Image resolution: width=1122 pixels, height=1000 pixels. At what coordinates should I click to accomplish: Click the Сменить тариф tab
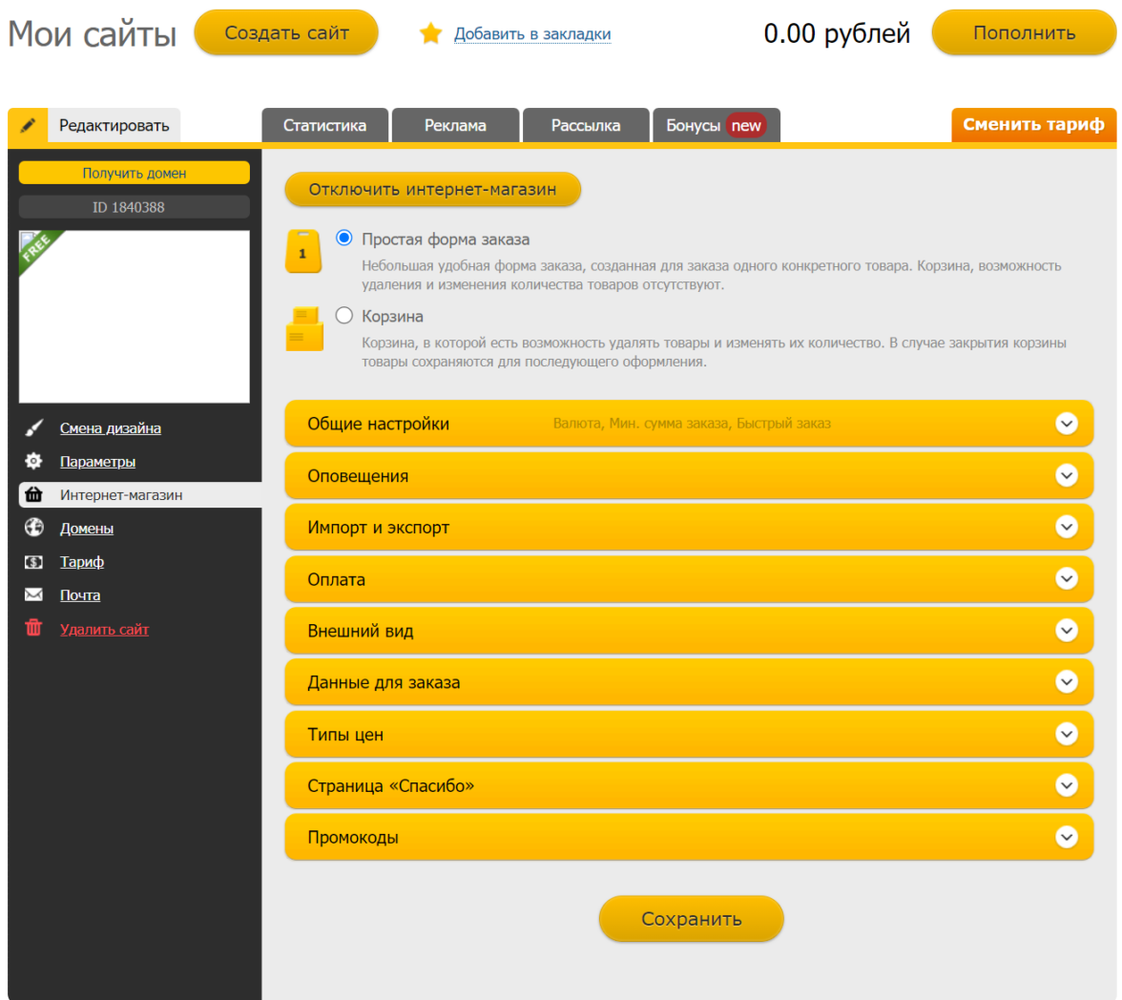pos(1033,125)
